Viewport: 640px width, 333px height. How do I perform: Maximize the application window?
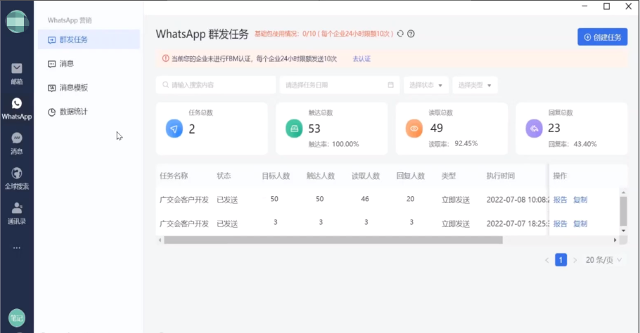(606, 6)
